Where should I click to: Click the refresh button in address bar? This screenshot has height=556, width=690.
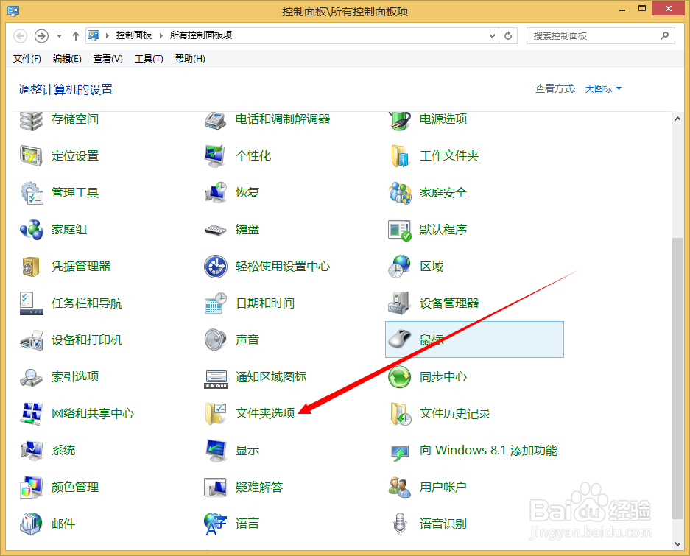click(508, 35)
